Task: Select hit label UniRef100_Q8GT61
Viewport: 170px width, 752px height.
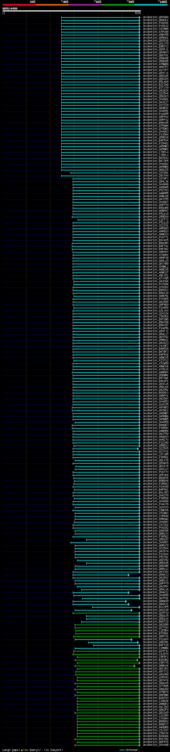Action: point(156,55)
